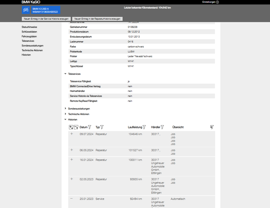The height and width of the screenshot is (208, 270).
Task: Expand the 09.07.2024 Reparatur row
Action: click(x=72, y=134)
